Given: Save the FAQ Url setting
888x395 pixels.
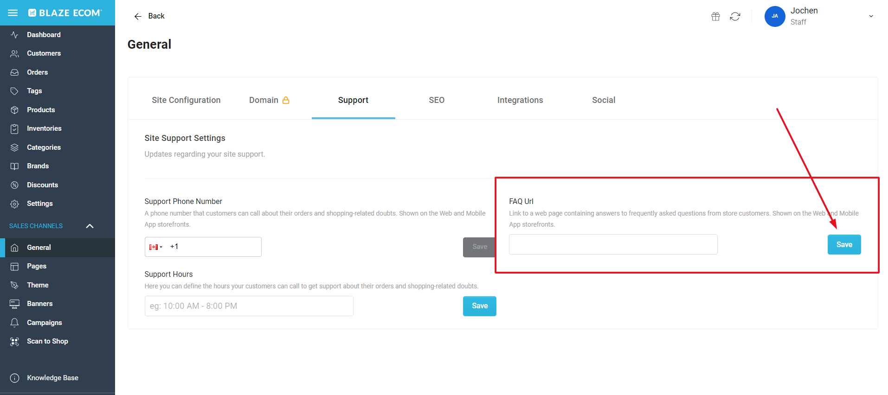Looking at the screenshot, I should point(844,245).
